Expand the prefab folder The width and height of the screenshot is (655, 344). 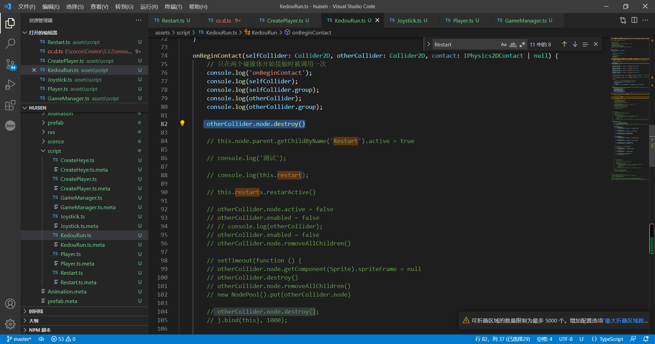(56, 123)
